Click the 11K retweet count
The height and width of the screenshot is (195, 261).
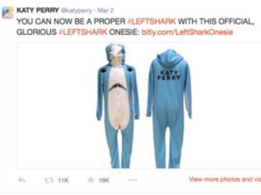[x=63, y=181]
